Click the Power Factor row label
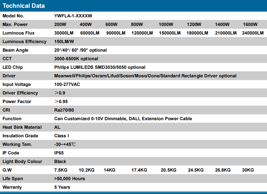Screen dimensions: 267x194 17,102
